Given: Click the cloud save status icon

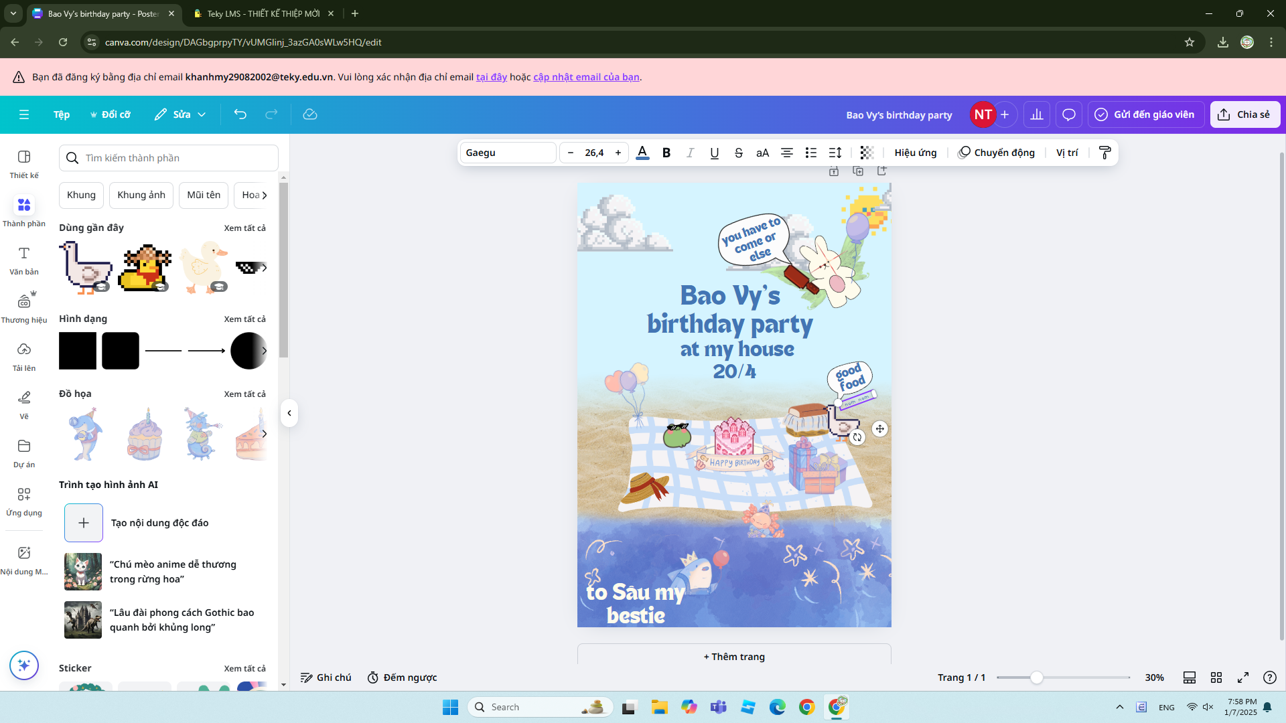Looking at the screenshot, I should [310, 114].
